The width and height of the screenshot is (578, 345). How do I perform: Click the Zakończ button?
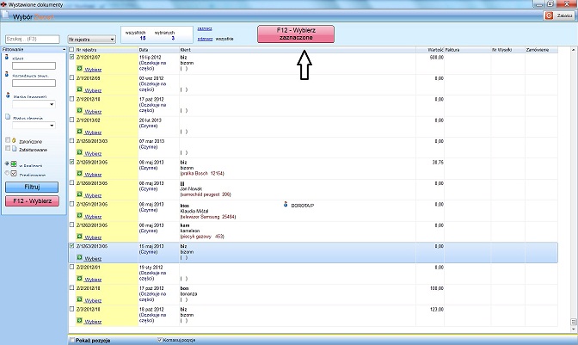559,15
